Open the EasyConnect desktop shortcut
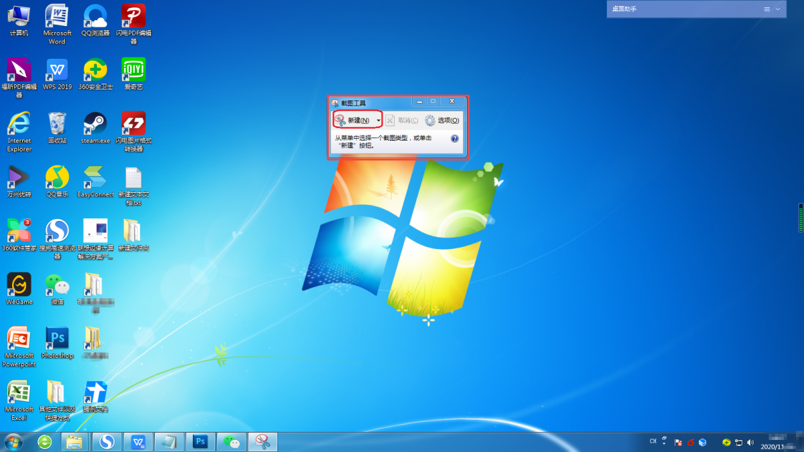The height and width of the screenshot is (452, 804). coord(95,178)
